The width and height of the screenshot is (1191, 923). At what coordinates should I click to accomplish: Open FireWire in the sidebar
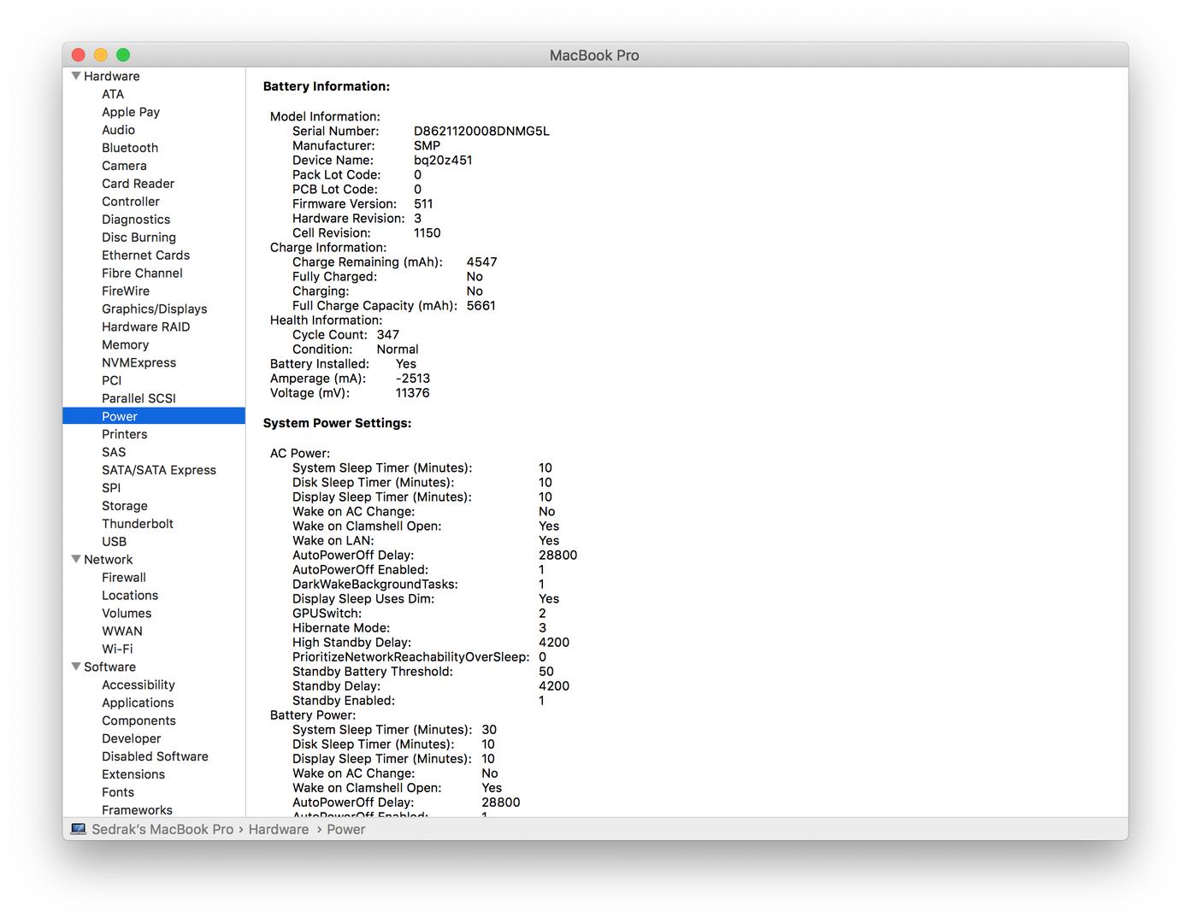[x=126, y=291]
